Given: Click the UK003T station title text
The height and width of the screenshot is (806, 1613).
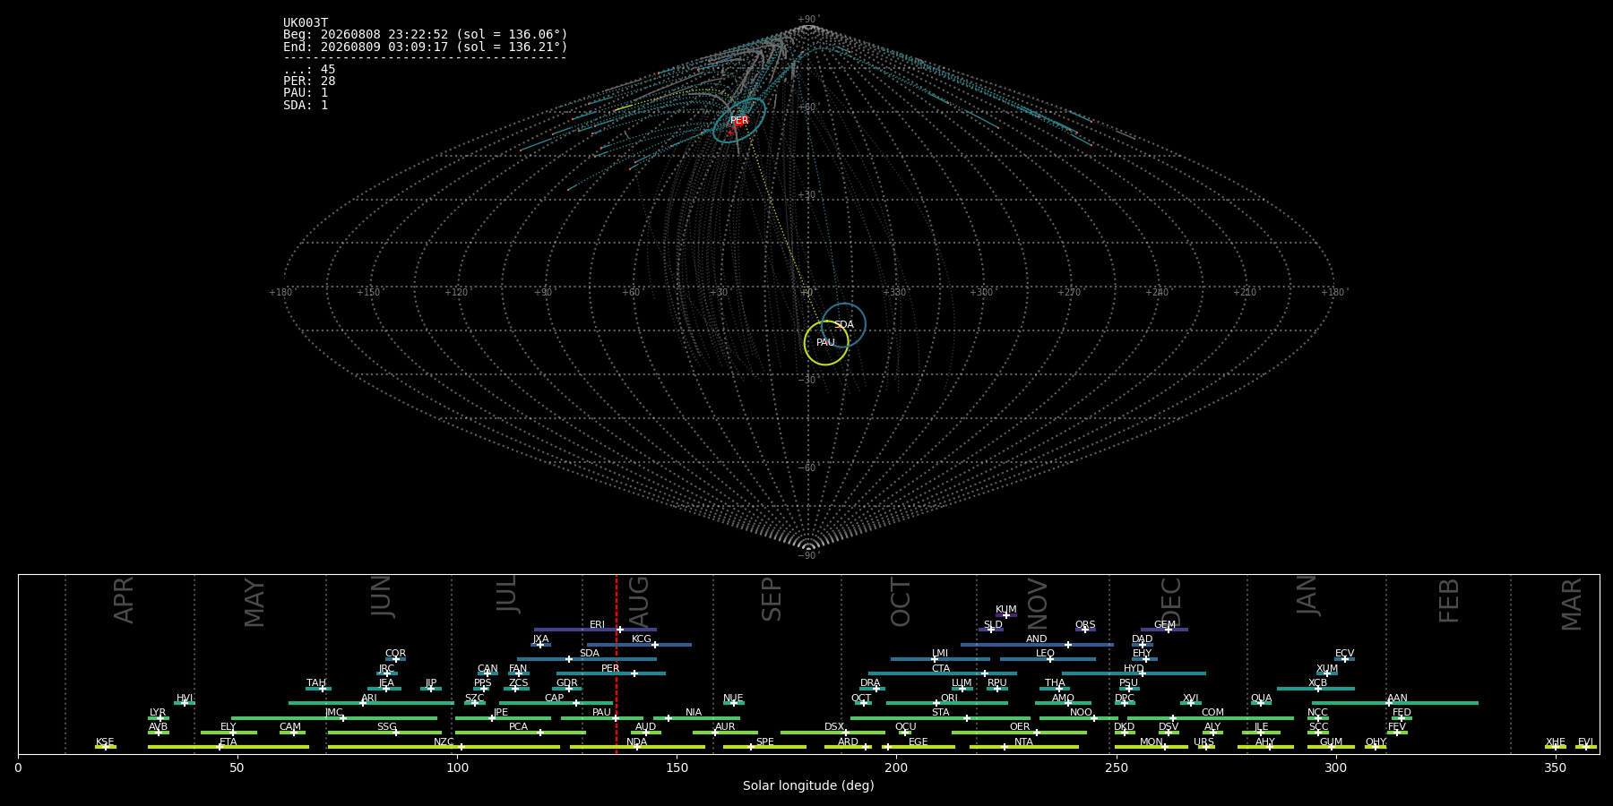Looking at the screenshot, I should coord(306,23).
